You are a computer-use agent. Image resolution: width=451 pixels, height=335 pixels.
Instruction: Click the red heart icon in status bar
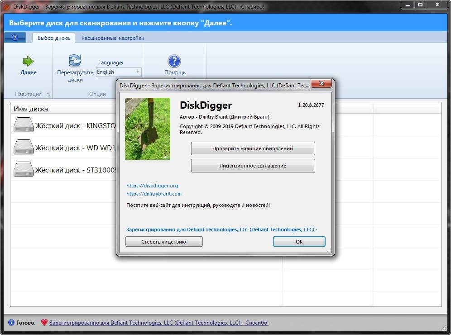pos(44,322)
